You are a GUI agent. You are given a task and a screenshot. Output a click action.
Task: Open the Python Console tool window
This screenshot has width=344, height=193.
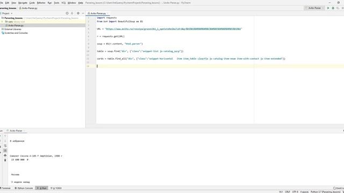tap(24, 188)
